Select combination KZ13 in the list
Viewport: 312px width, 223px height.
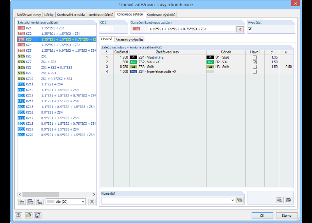coord(57,96)
